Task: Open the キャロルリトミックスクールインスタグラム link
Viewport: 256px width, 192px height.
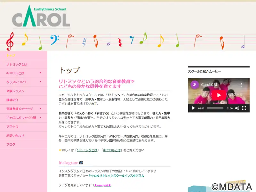Action: [x=116, y=175]
